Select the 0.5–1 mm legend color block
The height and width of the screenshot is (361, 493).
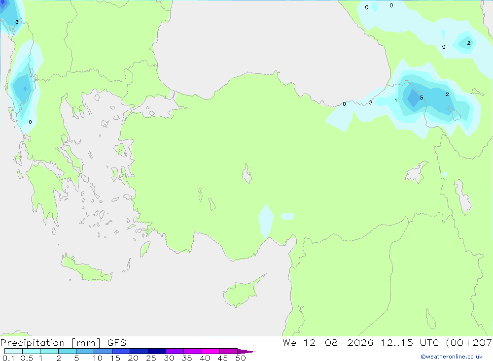[x=32, y=351]
